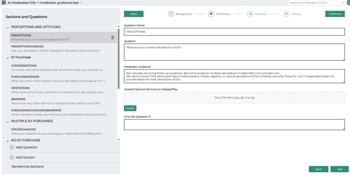The image size is (350, 176).
Task: Click the Question Name input field
Action: [x=234, y=32]
